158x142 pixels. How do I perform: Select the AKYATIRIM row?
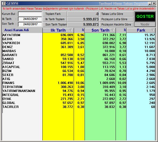(x=79, y=35)
